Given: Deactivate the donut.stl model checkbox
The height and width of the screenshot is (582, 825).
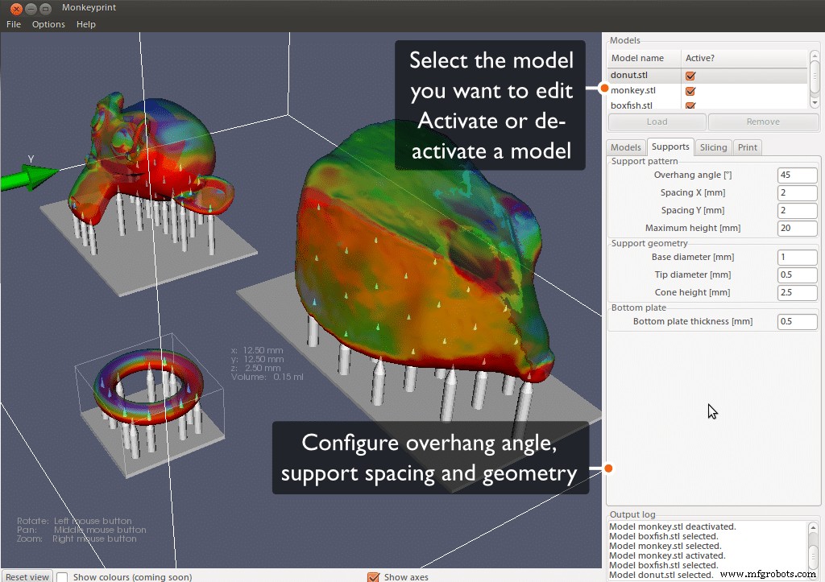Looking at the screenshot, I should tap(690, 75).
